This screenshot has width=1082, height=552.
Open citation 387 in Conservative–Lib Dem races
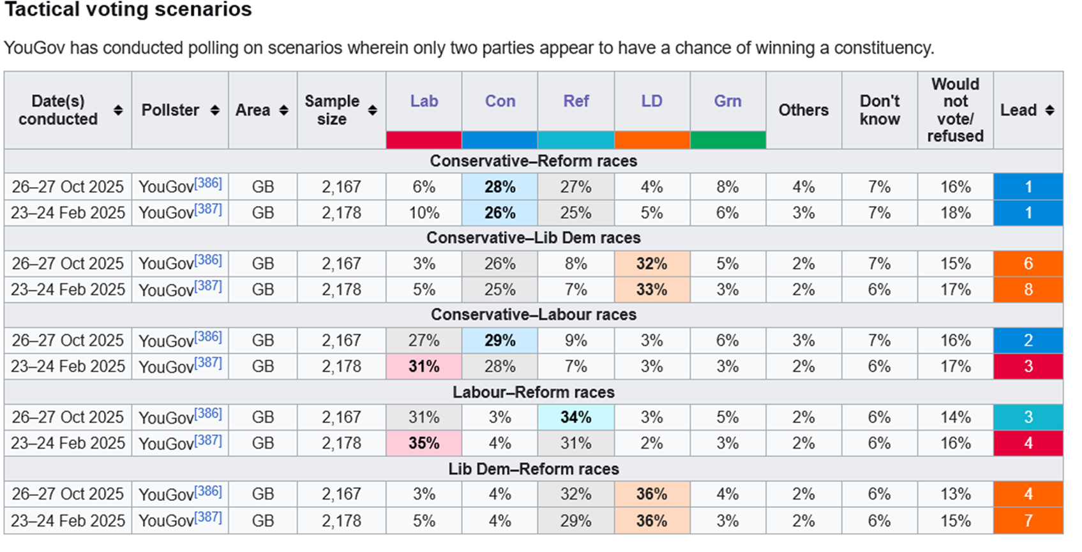[x=208, y=286]
